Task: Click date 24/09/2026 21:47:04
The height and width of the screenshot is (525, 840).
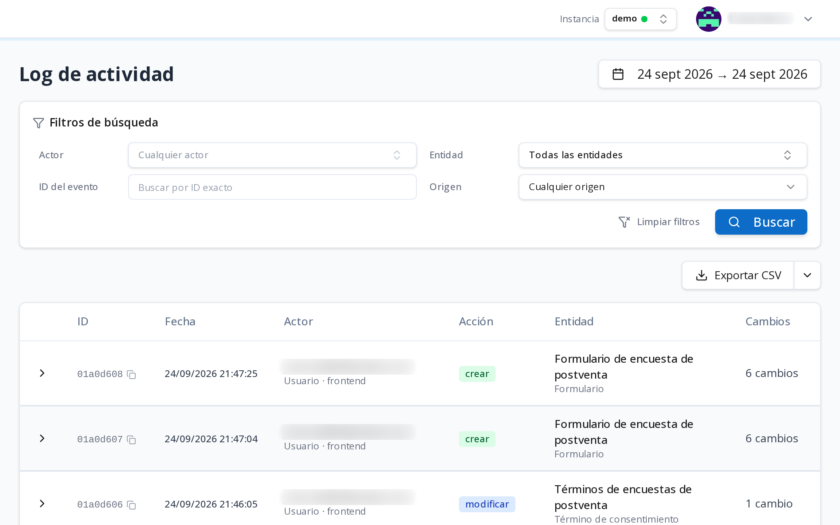Action: pyautogui.click(x=211, y=439)
